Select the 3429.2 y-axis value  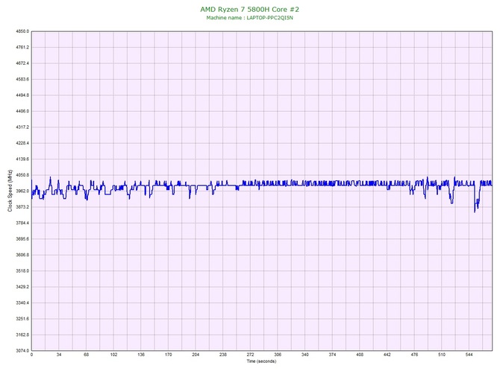(x=22, y=287)
